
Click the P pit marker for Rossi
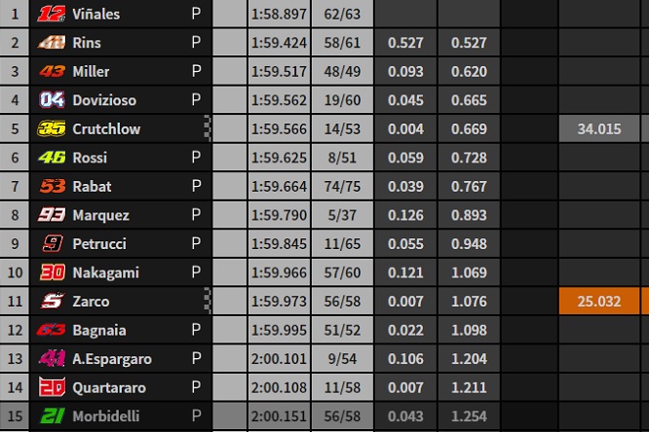pos(196,157)
